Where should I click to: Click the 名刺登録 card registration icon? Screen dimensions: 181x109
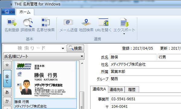[12, 23]
